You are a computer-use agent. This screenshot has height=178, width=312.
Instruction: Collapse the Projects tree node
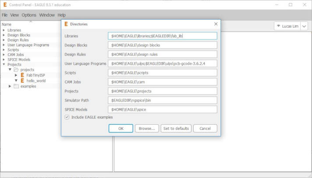tap(4, 65)
